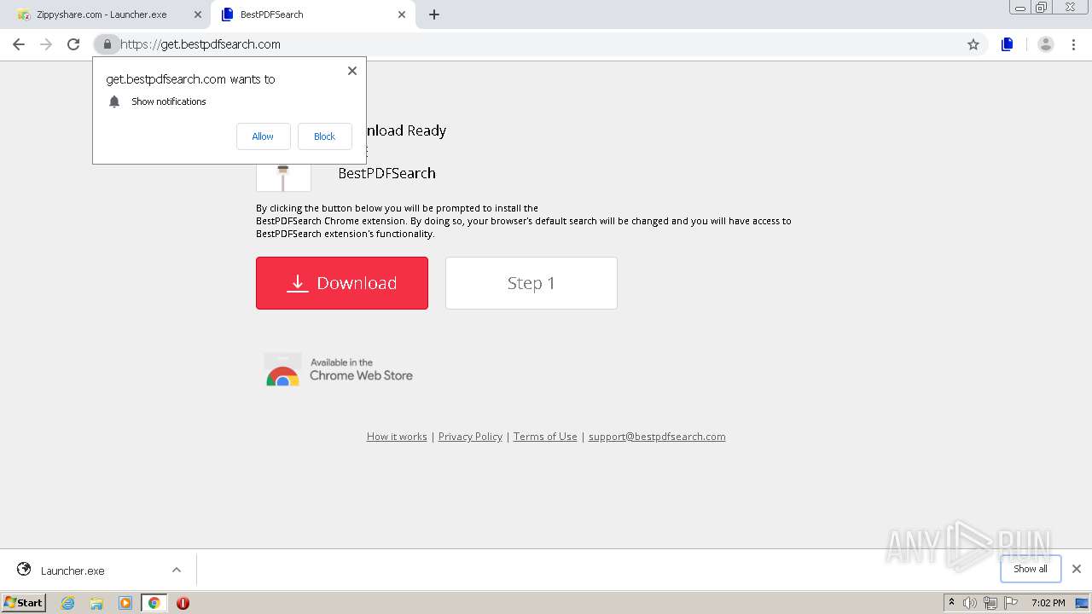Viewport: 1092px width, 614px height.
Task: Open the Privacy Policy link
Action: 470,437
